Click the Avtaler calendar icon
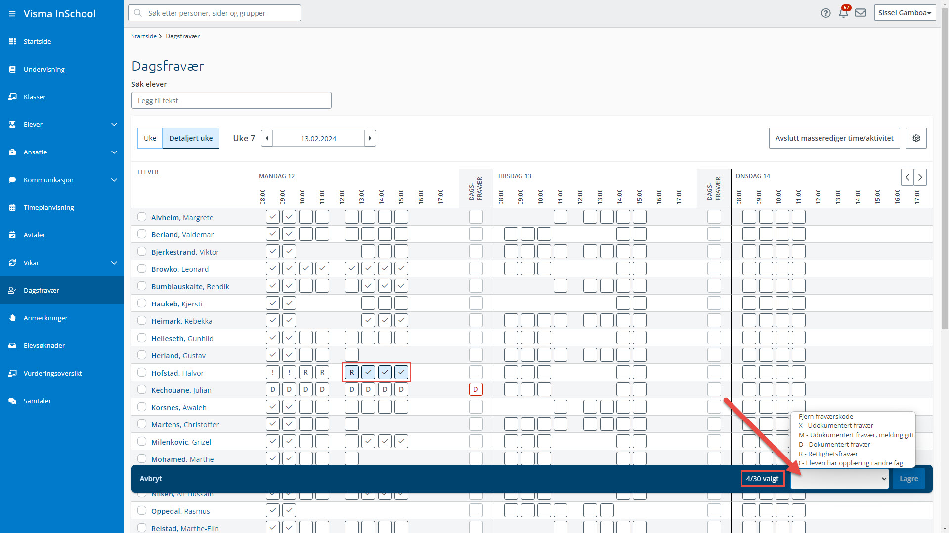 pos(12,235)
